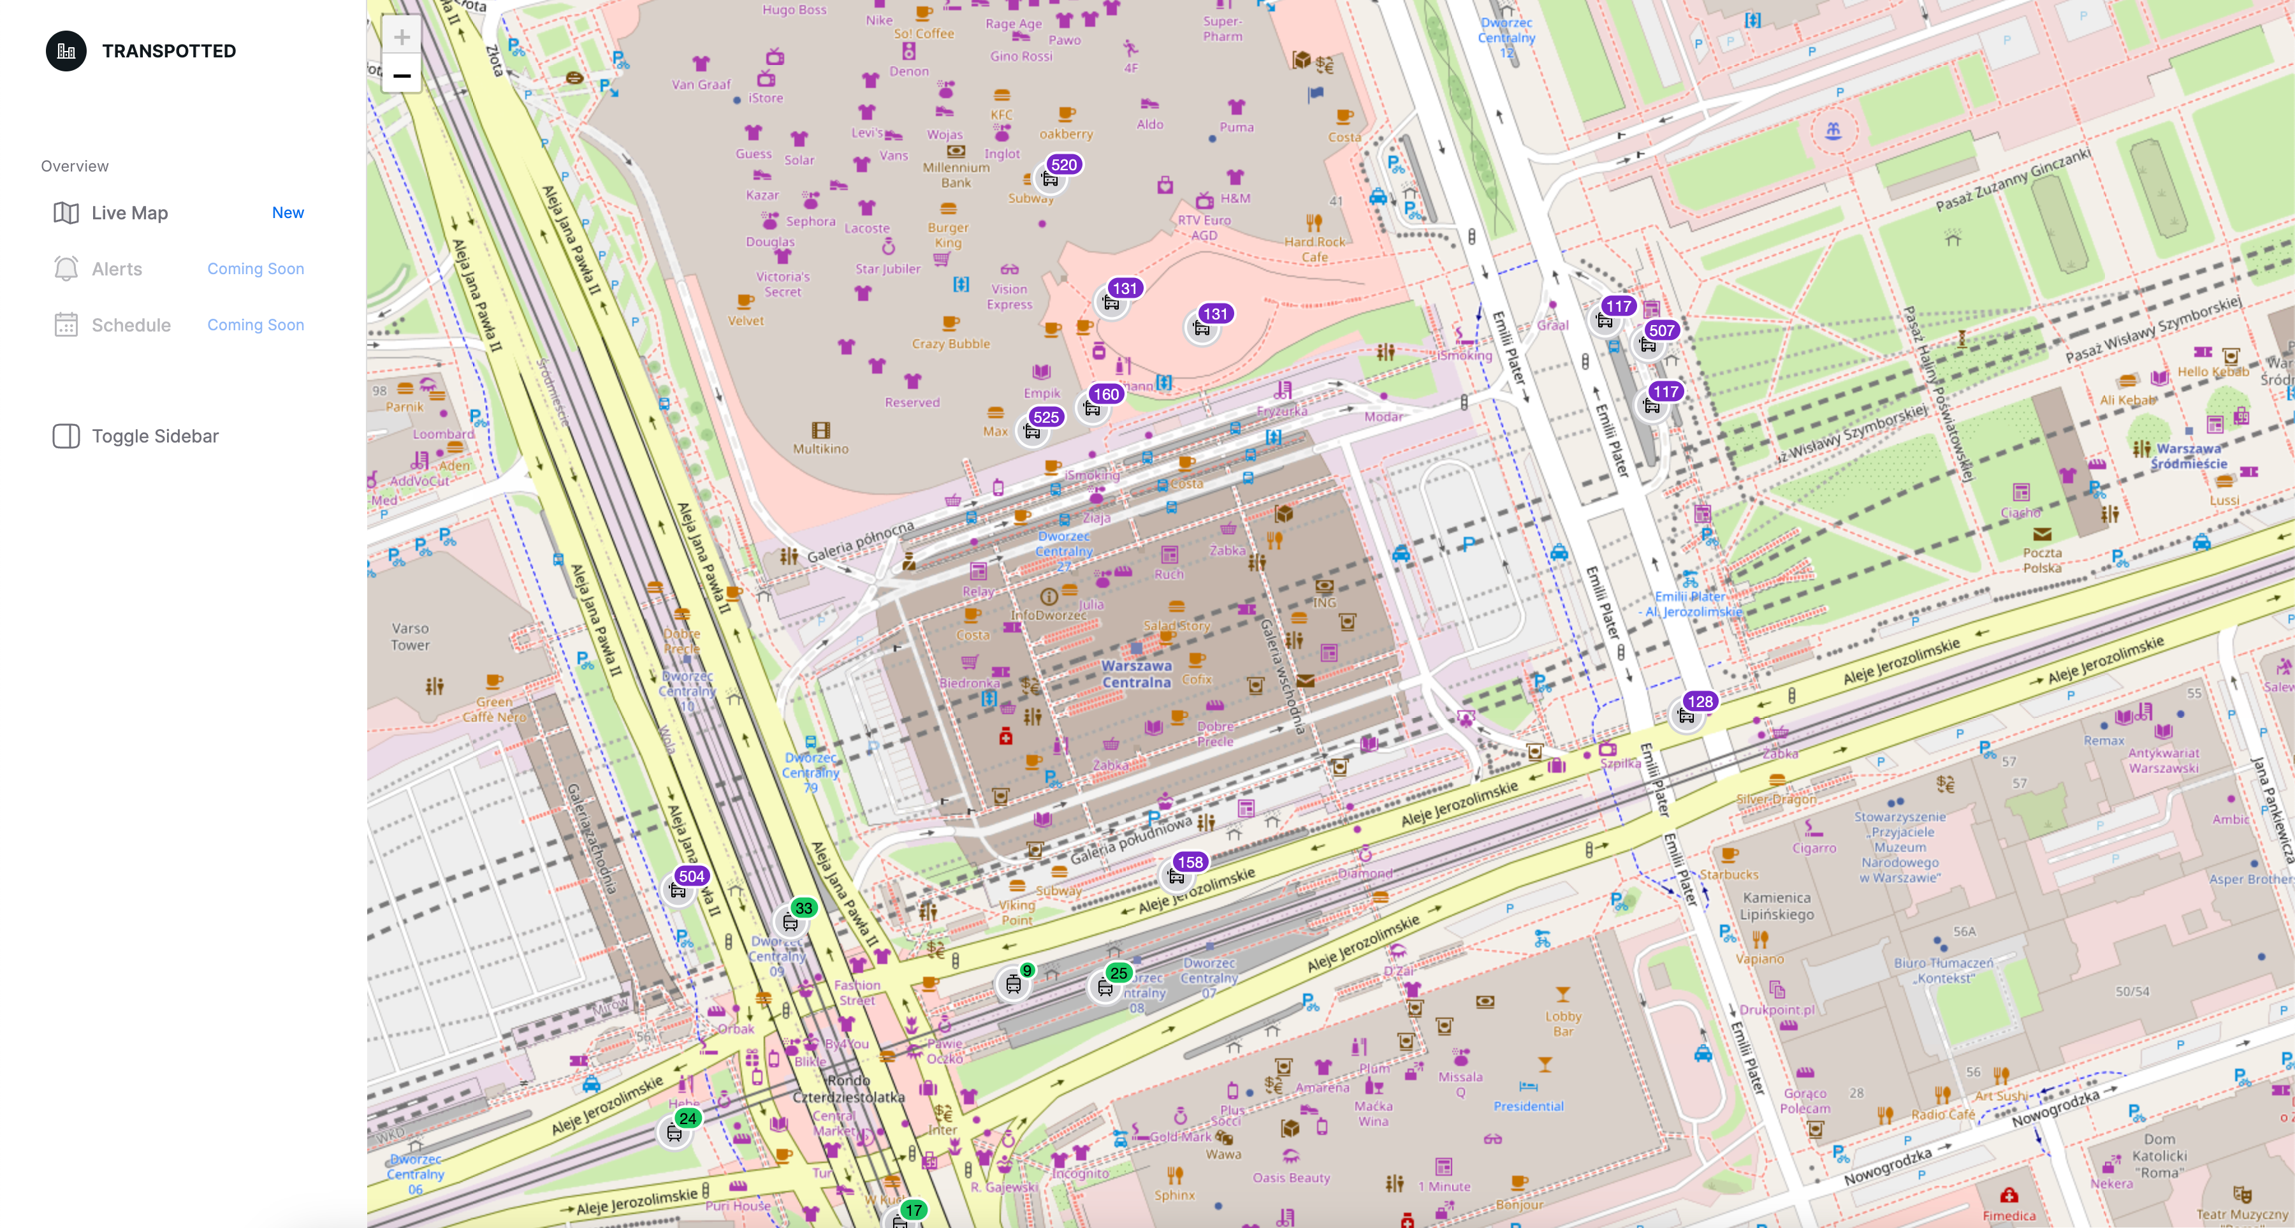Open the Live Map menu item
Image resolution: width=2295 pixels, height=1228 pixels.
pos(129,213)
